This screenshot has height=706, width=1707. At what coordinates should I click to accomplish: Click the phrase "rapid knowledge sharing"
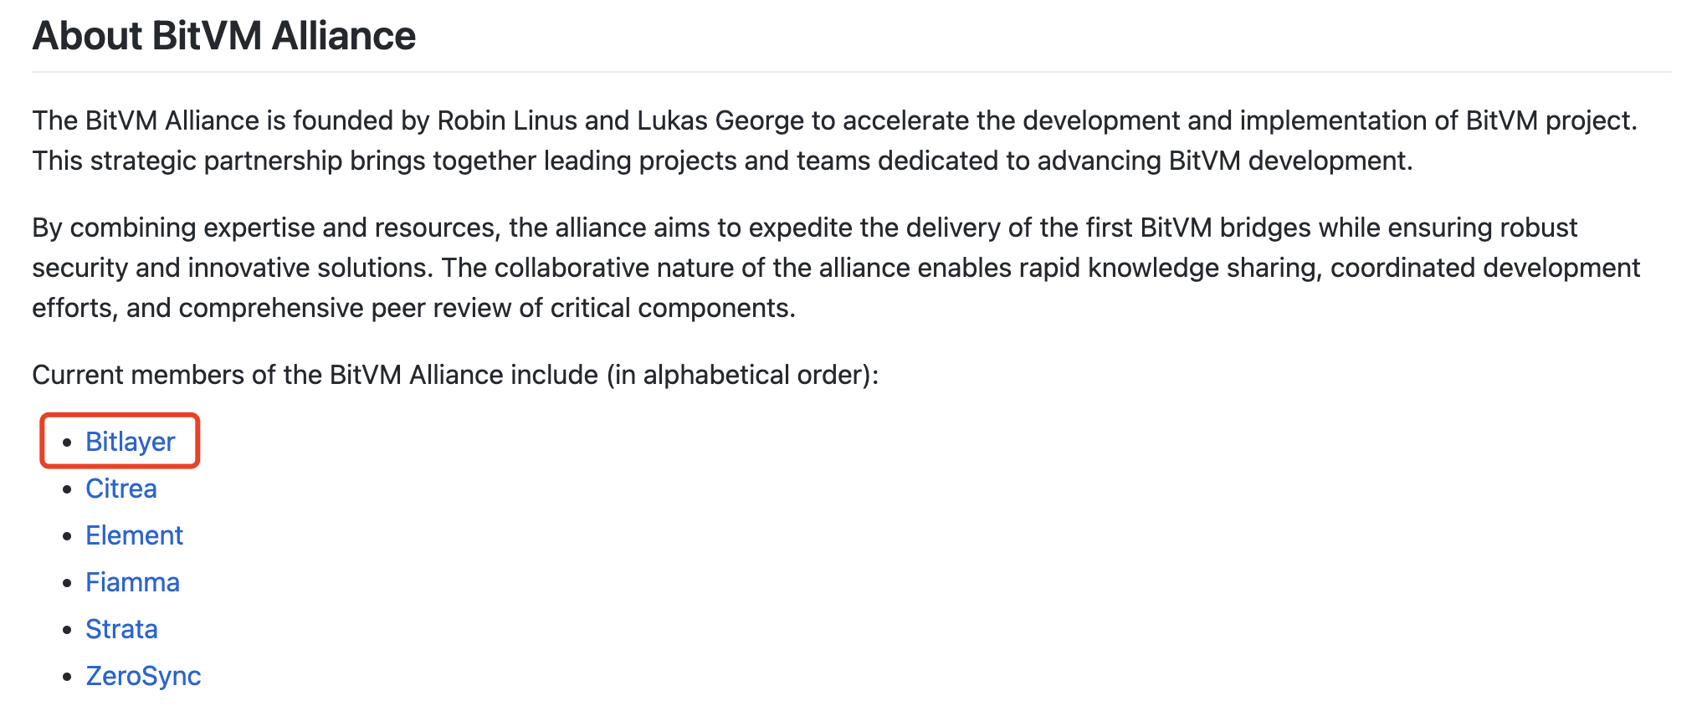1161,268
